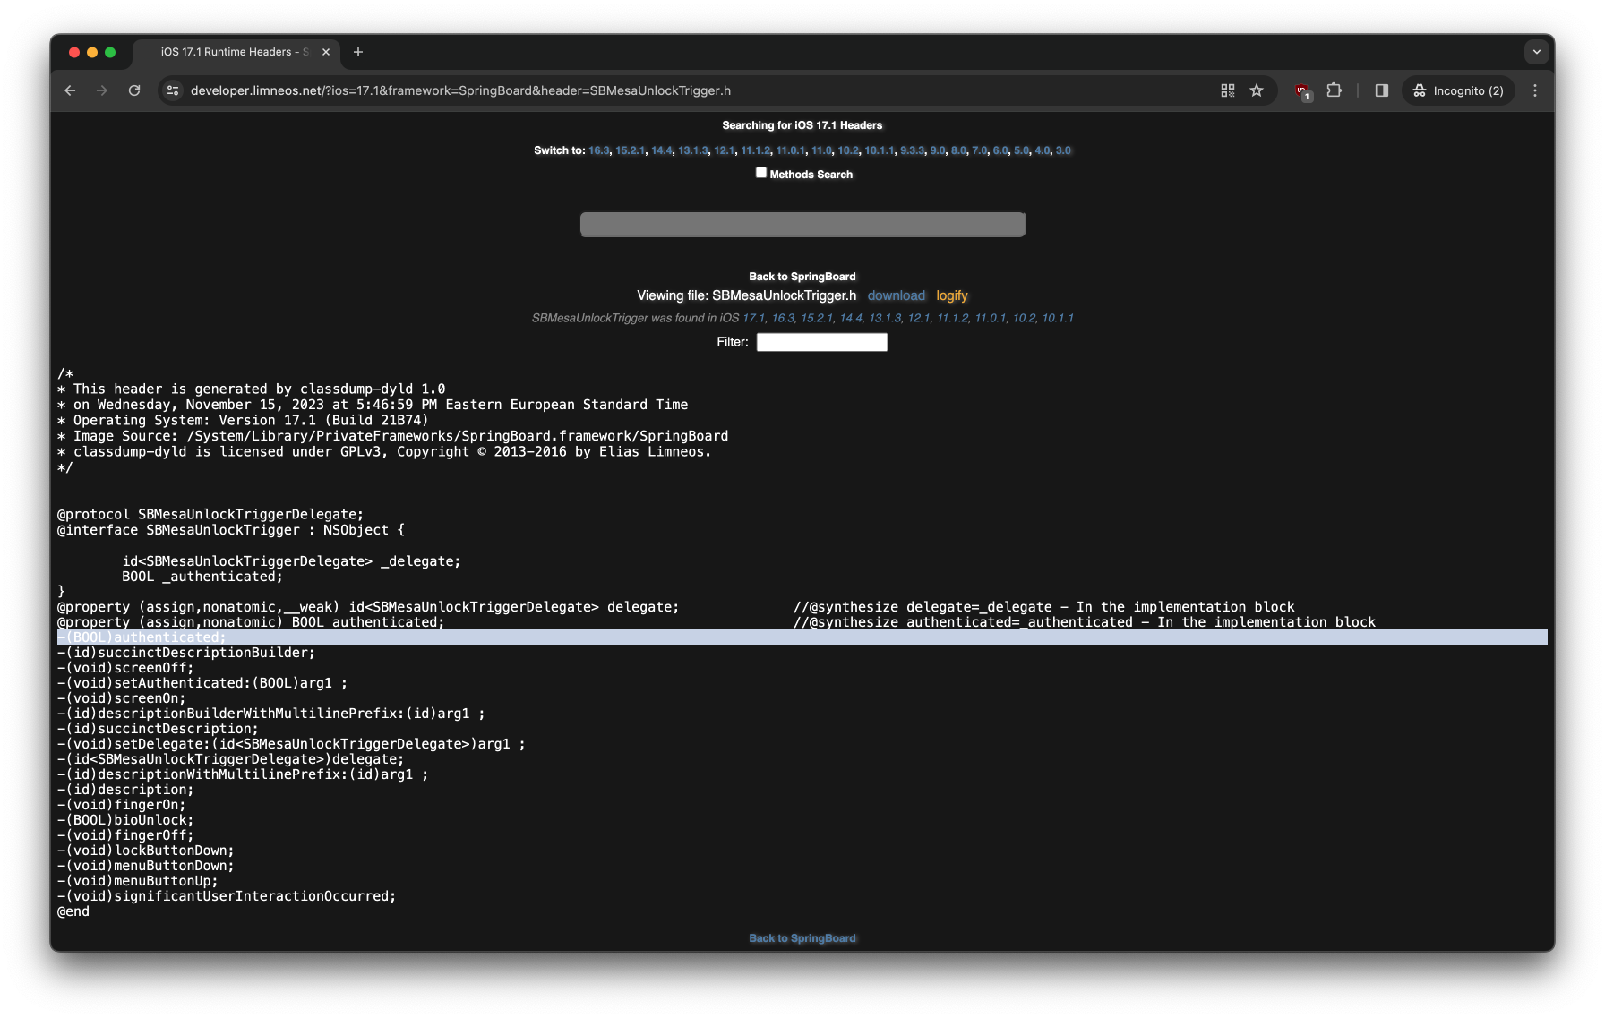The height and width of the screenshot is (1018, 1605).
Task: Switch to iOS 8.0 headers
Action: point(958,150)
